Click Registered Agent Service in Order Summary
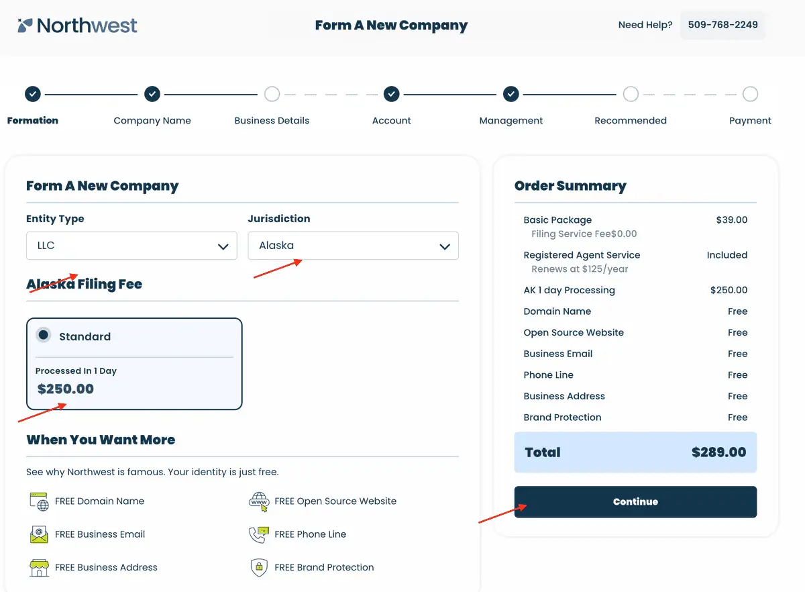Screen dimensions: 805x592 tap(582, 255)
